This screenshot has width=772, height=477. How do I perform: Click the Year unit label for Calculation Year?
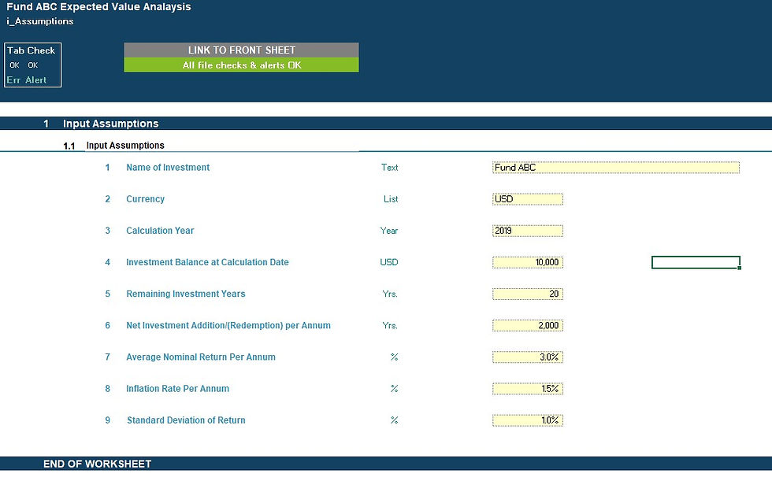pos(389,231)
